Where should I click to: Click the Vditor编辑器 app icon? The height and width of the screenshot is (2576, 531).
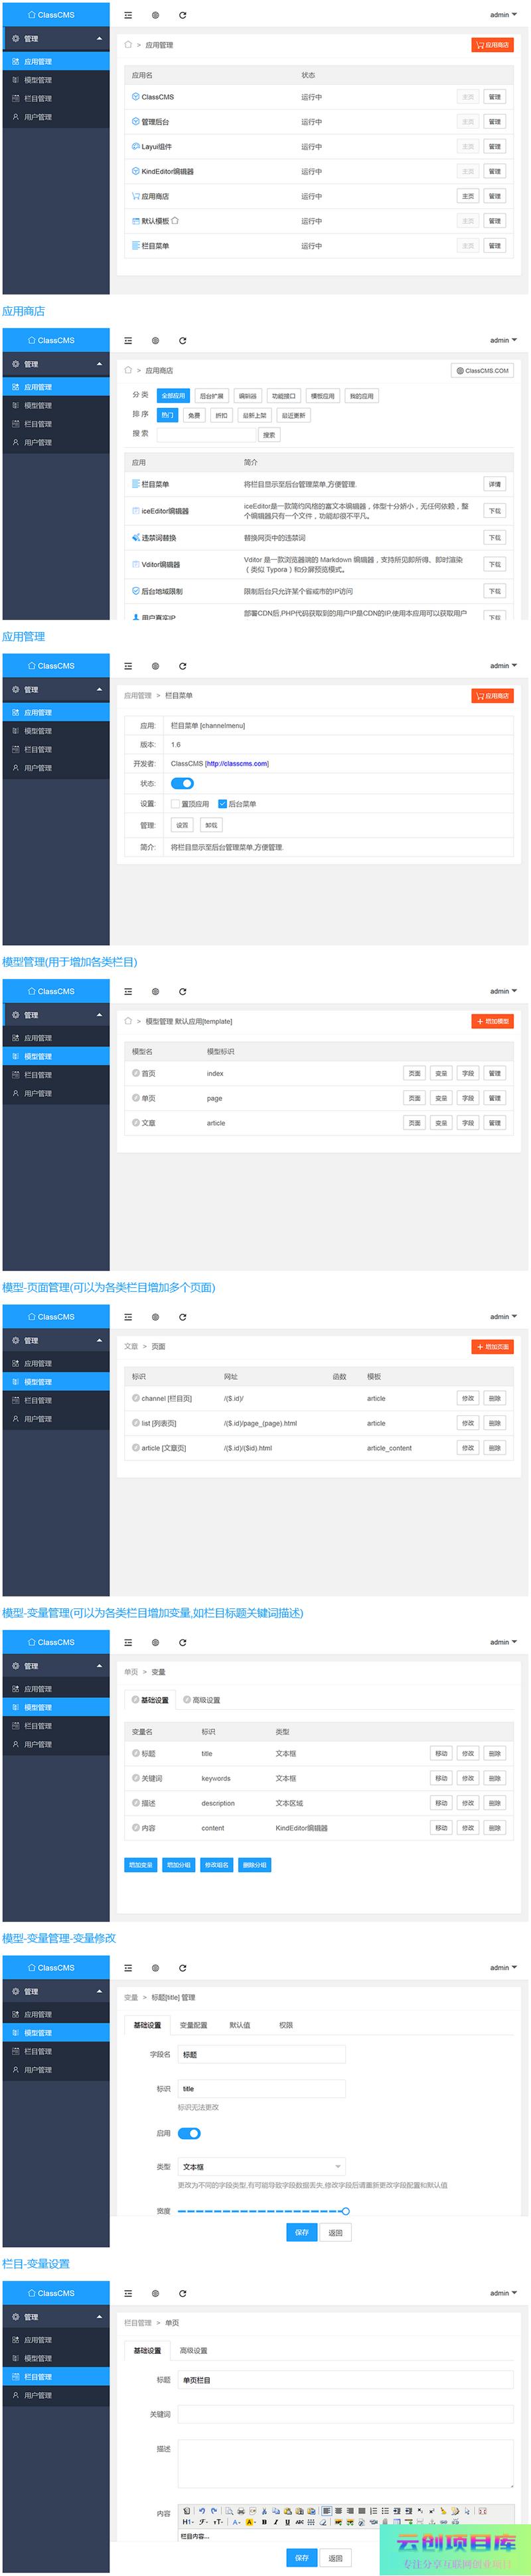point(135,565)
